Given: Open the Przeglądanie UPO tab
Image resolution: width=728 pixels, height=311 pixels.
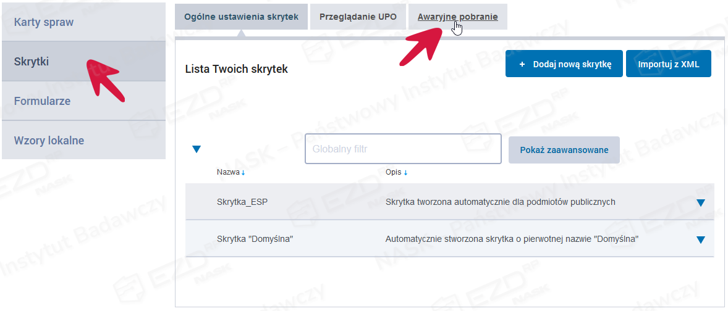Looking at the screenshot, I should point(358,17).
